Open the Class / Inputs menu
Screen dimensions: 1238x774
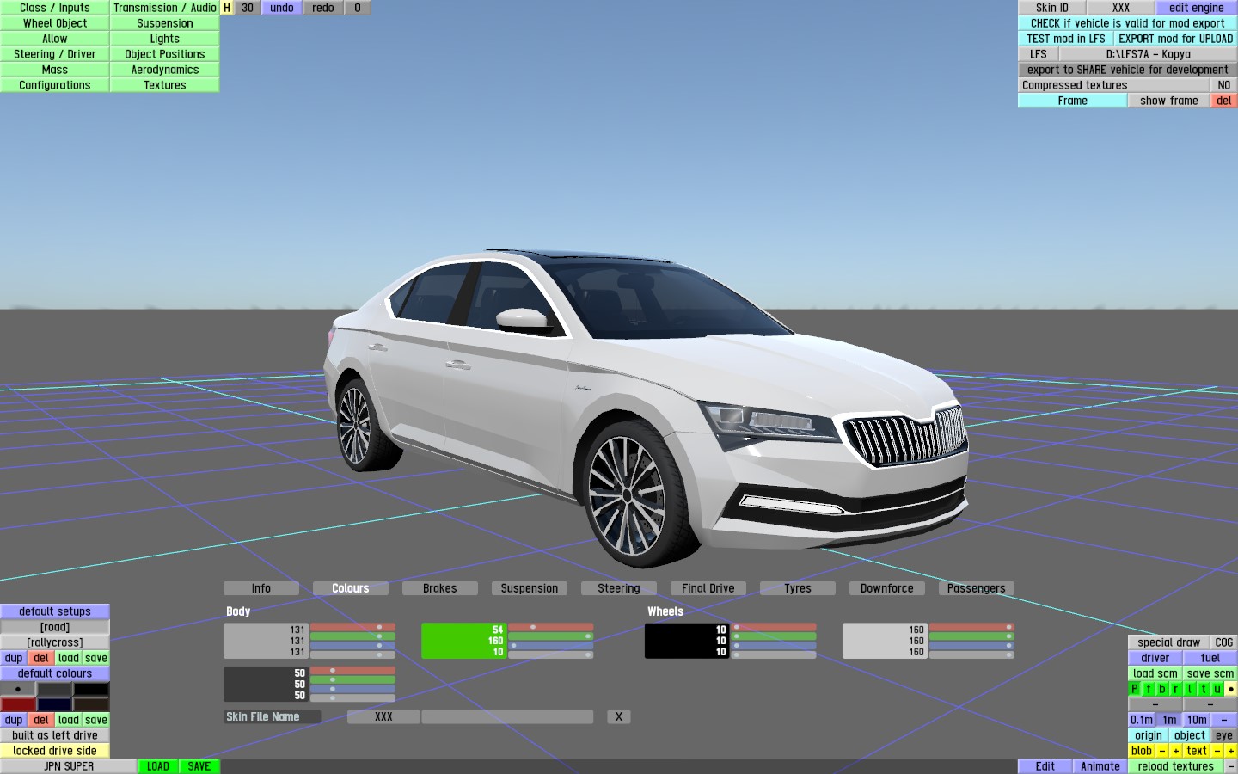tap(55, 8)
